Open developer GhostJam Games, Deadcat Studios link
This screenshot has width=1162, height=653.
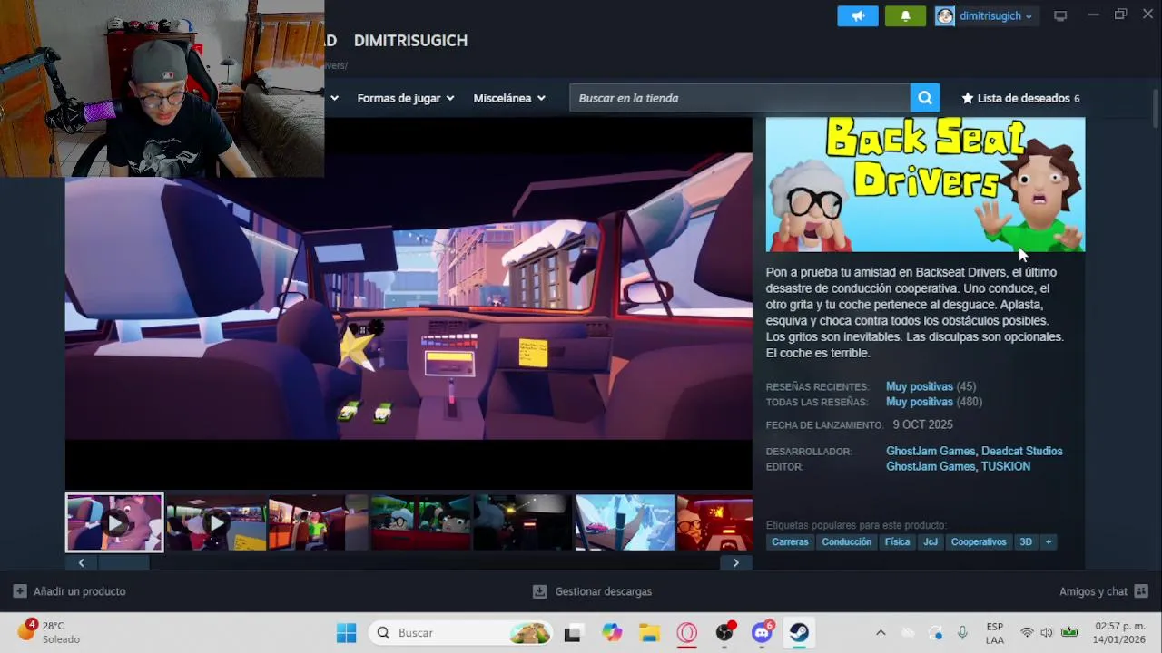[x=974, y=451]
